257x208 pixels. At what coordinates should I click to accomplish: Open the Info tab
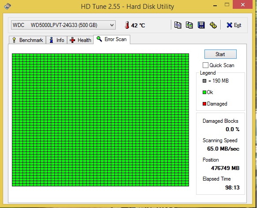57,40
